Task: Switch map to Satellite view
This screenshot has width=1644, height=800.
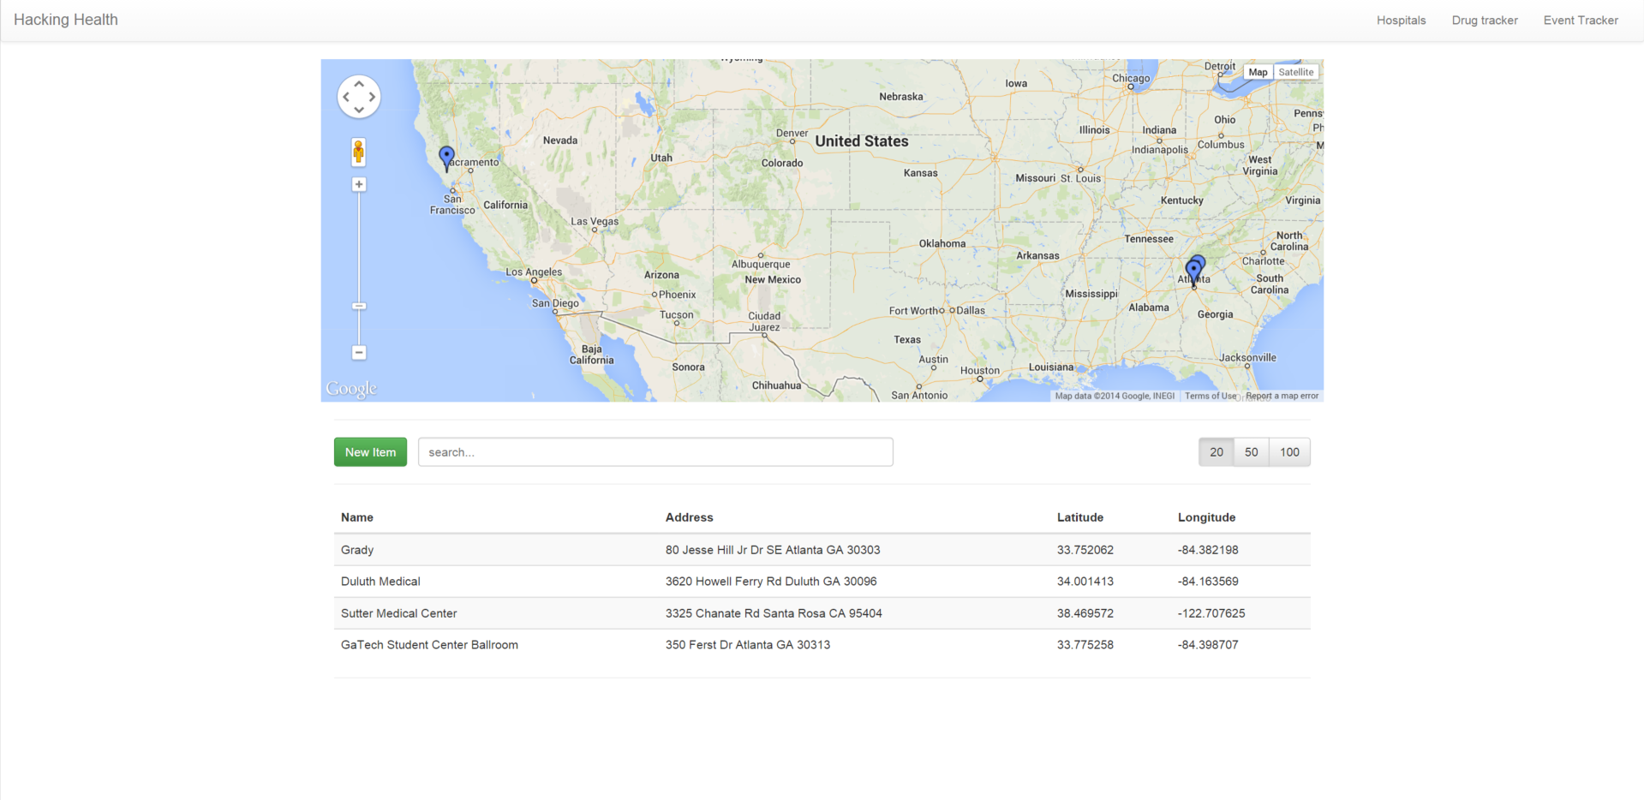Action: point(1295,72)
